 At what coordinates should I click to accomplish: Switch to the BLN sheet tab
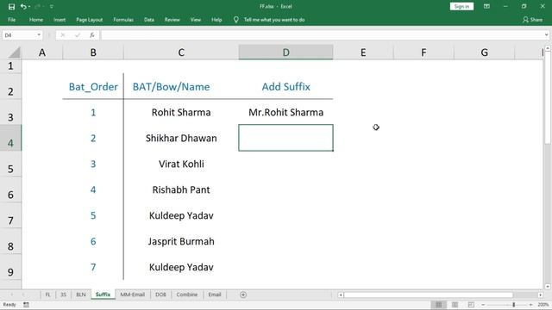pyautogui.click(x=81, y=294)
